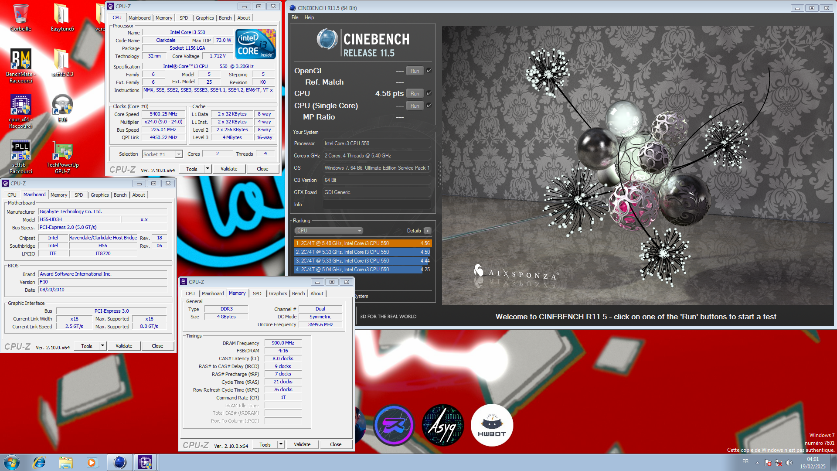
Task: Open the Cinebench Help menu
Action: (309, 17)
